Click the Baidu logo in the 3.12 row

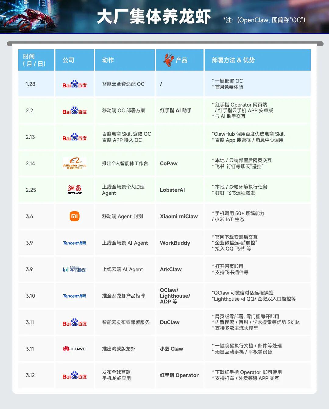pyautogui.click(x=75, y=376)
